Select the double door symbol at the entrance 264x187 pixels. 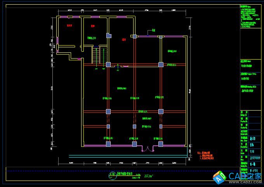[x=147, y=147]
